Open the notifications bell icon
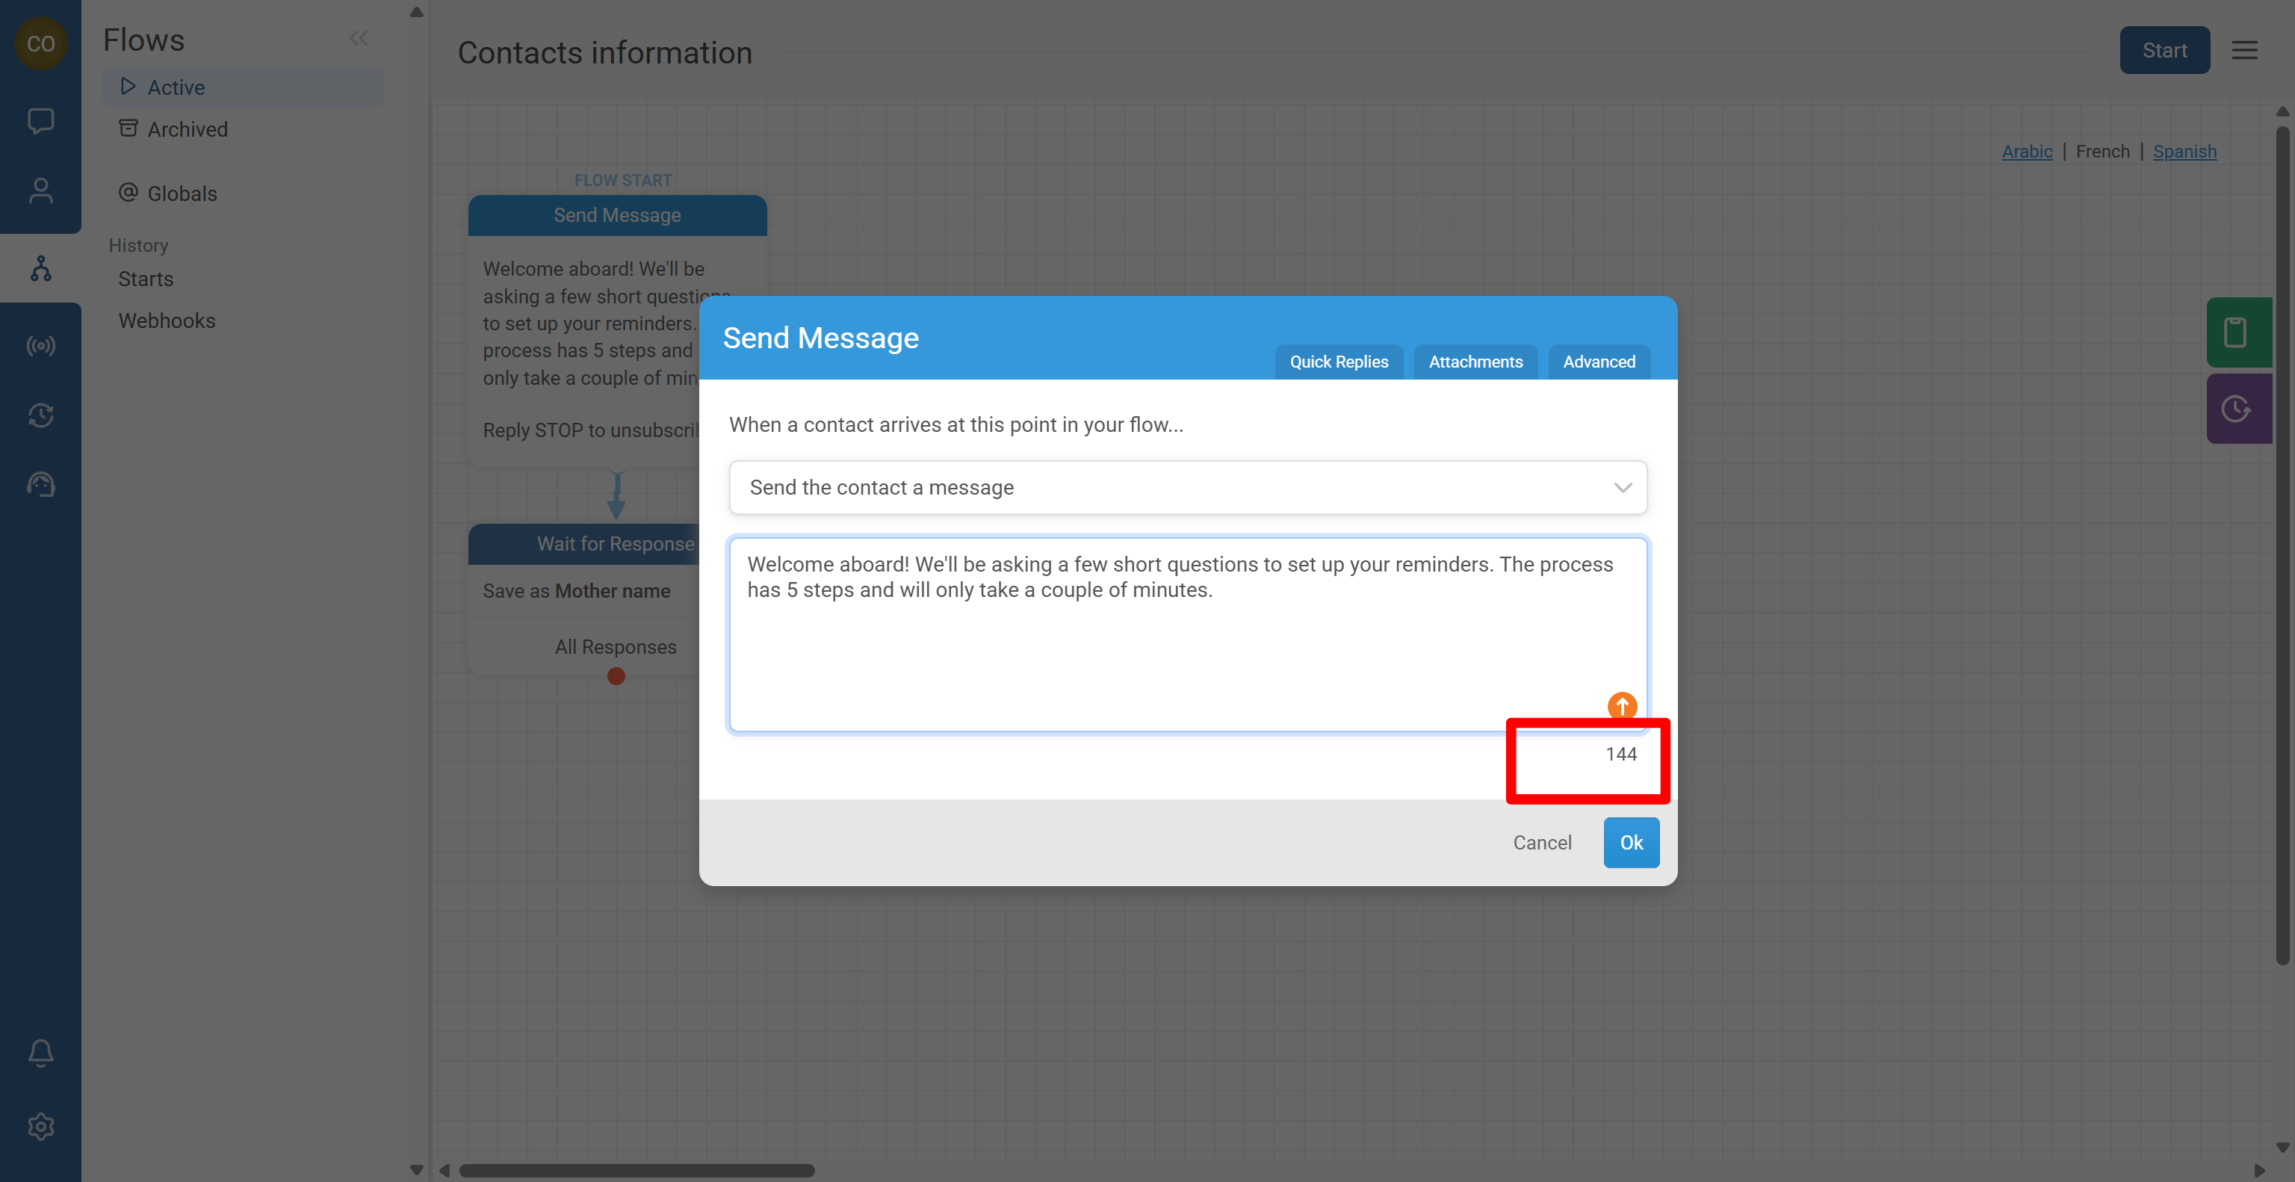 40,1053
